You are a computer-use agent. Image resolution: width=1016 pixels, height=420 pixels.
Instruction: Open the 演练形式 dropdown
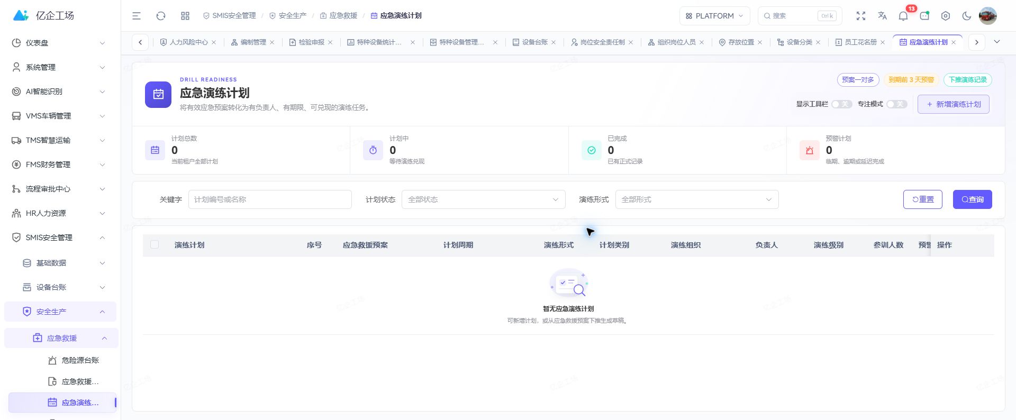(697, 199)
